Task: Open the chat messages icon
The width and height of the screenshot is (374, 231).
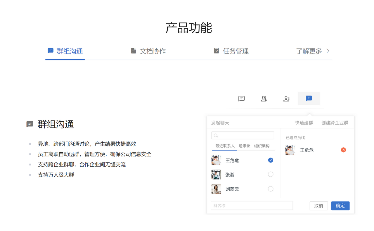Action: tap(241, 99)
